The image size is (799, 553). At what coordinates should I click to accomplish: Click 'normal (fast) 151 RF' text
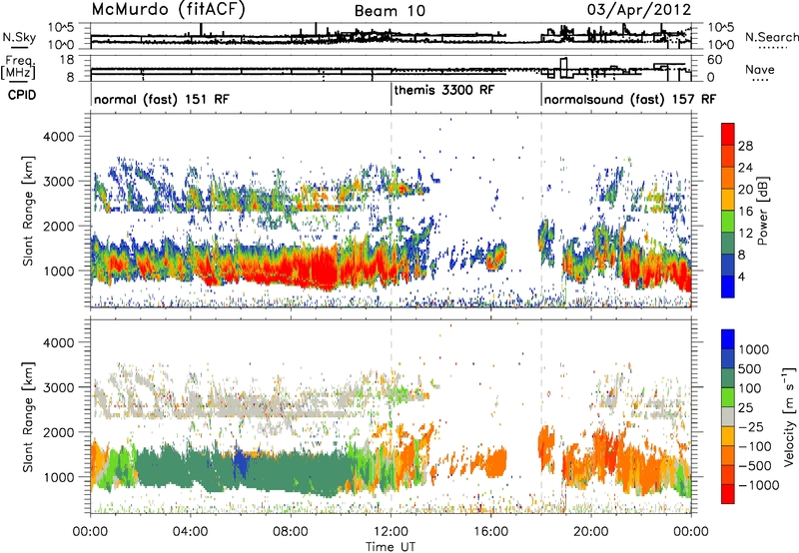(x=162, y=99)
